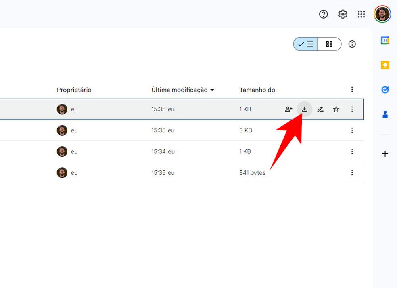Open Google Keep in the side panel
Image resolution: width=397 pixels, height=288 pixels.
[x=384, y=65]
